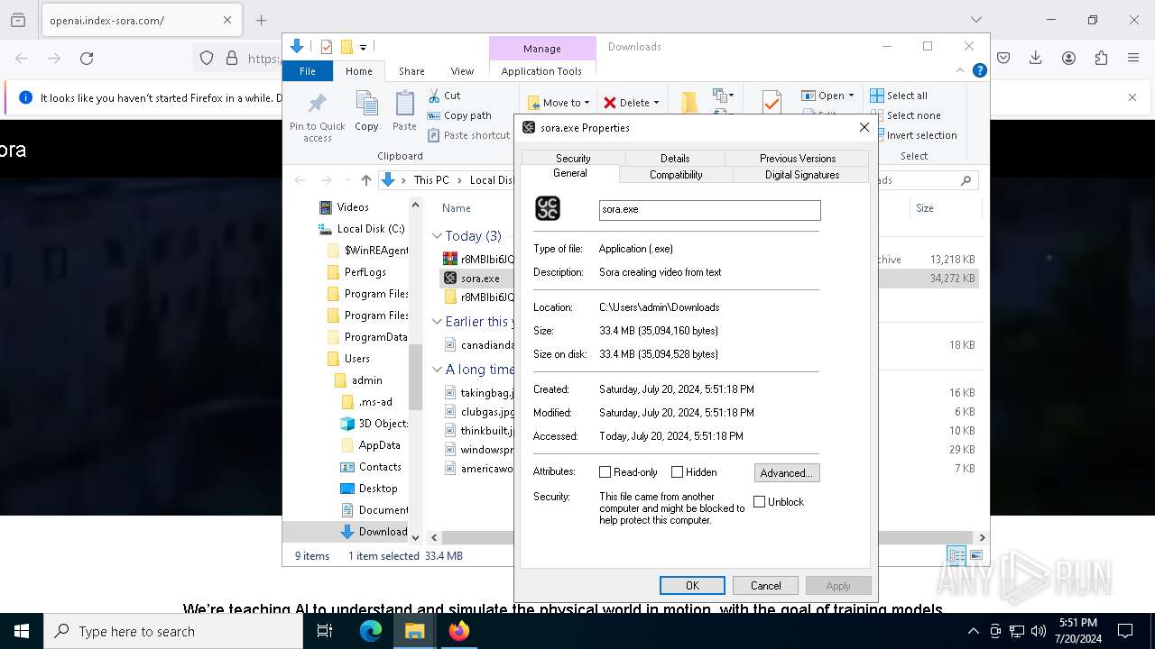Collapse the Explorer ribbon chevron
The width and height of the screenshot is (1155, 649).
click(960, 70)
